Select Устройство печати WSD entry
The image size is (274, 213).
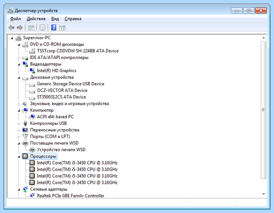point(61,150)
